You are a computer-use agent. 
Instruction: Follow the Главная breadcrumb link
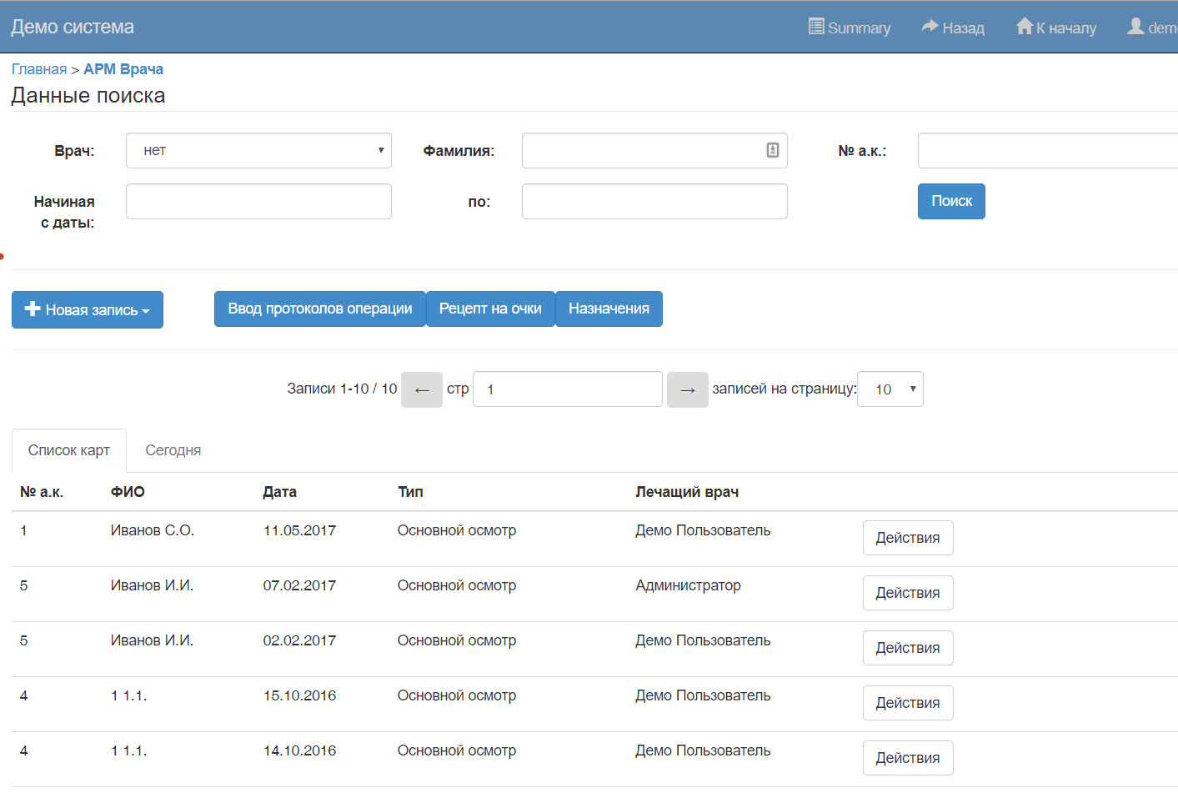pyautogui.click(x=39, y=69)
